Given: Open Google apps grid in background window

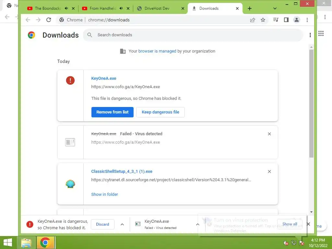Looking at the screenshot, I should (321, 33).
